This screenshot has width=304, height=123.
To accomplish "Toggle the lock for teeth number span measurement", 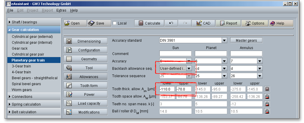I will tap(267, 104).
